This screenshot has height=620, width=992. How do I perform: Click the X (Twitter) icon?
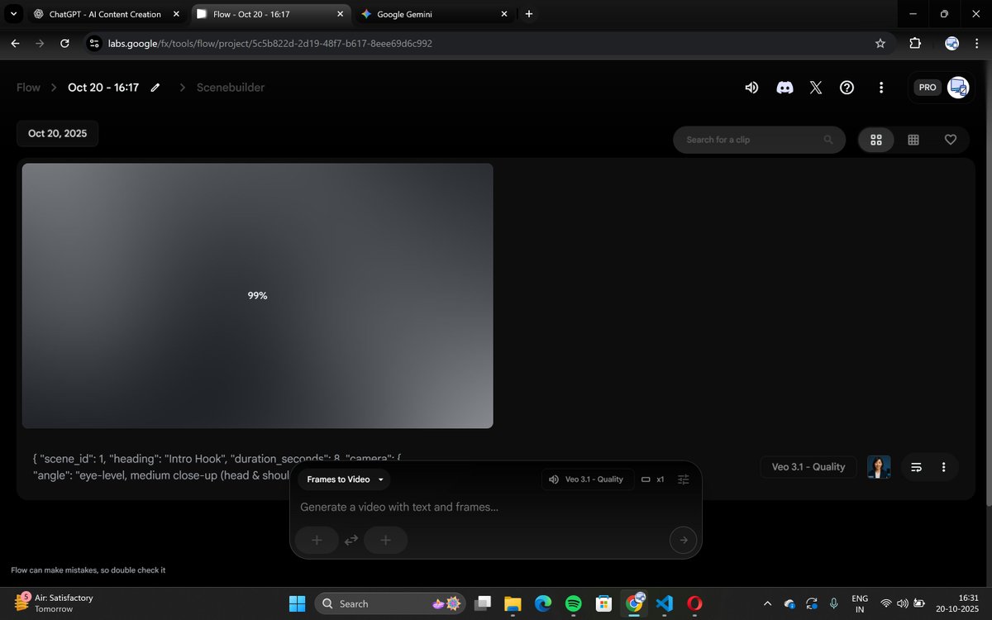point(816,87)
